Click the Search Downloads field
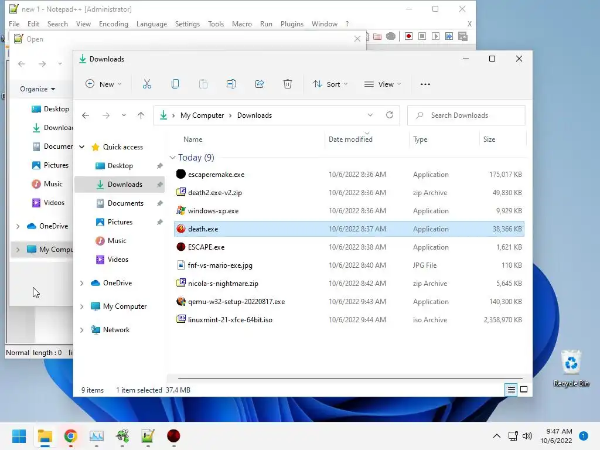 466,115
